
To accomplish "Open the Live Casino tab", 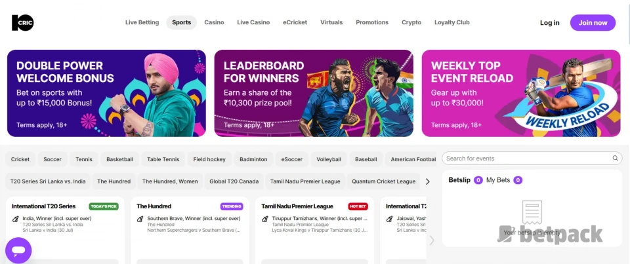I will (253, 22).
